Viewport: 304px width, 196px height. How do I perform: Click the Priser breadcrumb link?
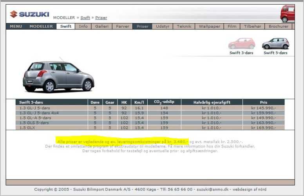click(101, 18)
